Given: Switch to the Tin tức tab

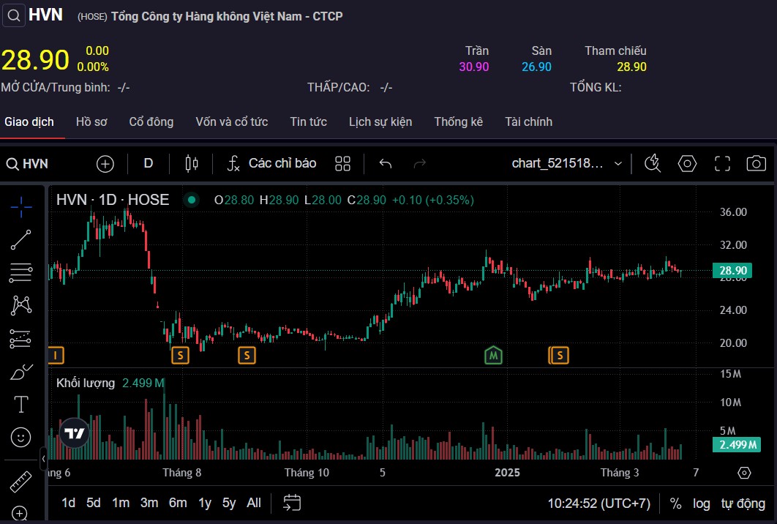Looking at the screenshot, I should pyautogui.click(x=308, y=121).
